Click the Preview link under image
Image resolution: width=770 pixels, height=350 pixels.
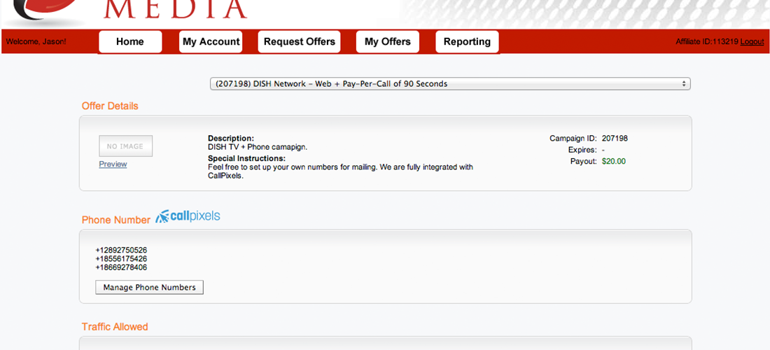pos(113,164)
